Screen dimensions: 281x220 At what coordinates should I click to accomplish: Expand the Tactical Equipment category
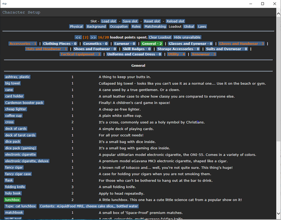click(x=81, y=54)
